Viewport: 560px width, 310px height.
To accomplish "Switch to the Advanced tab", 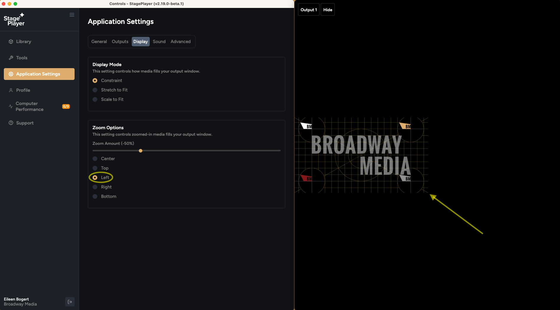I will (181, 42).
